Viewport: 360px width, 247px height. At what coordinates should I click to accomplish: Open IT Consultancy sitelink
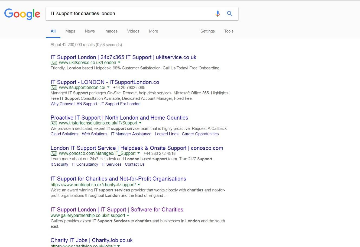click(x=85, y=164)
